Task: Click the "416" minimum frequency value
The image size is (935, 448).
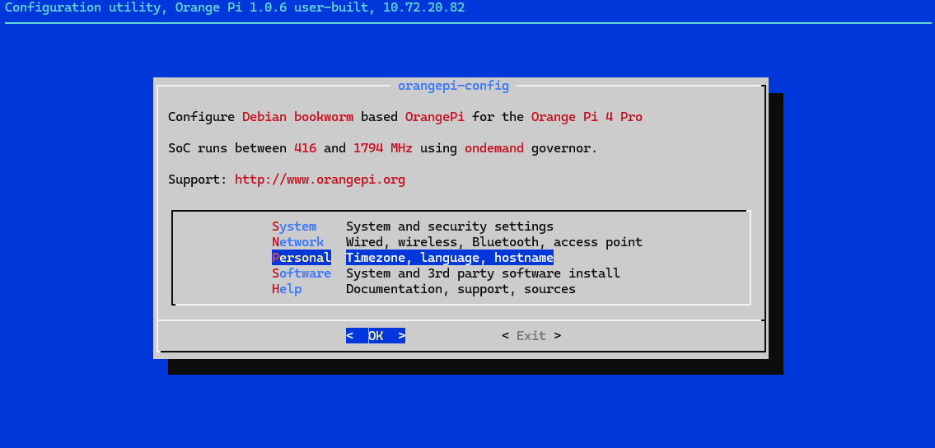Action: [x=305, y=147]
